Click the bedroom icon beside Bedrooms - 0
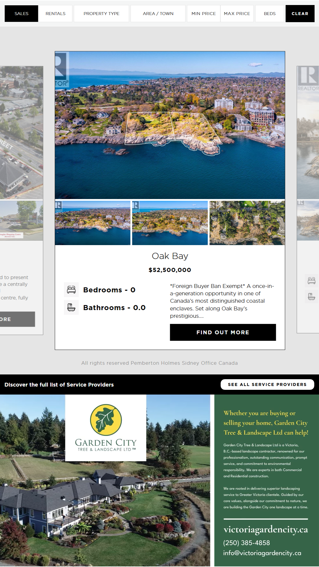 [71, 290]
